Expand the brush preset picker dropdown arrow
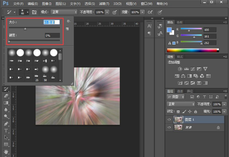The height and width of the screenshot is (157, 229). (27, 12)
